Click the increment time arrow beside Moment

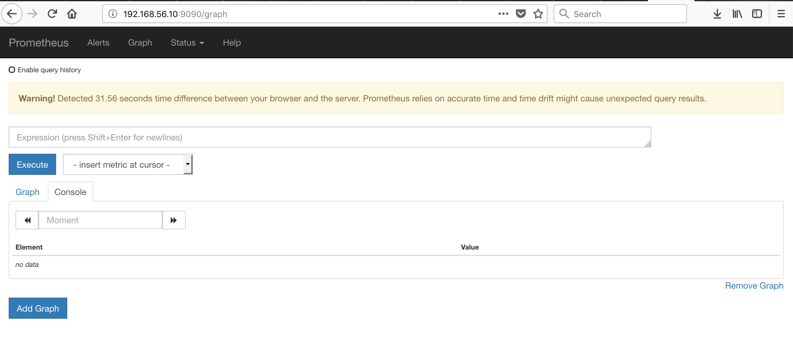[x=174, y=220]
